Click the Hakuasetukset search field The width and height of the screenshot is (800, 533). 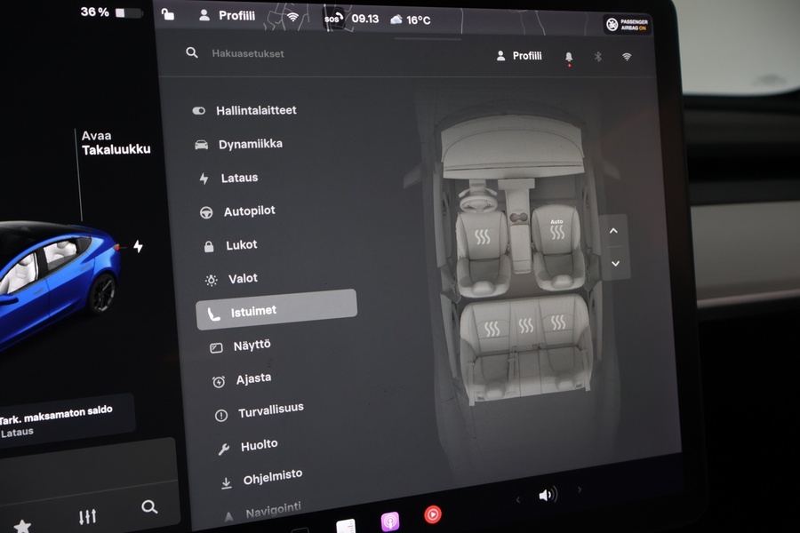click(249, 53)
